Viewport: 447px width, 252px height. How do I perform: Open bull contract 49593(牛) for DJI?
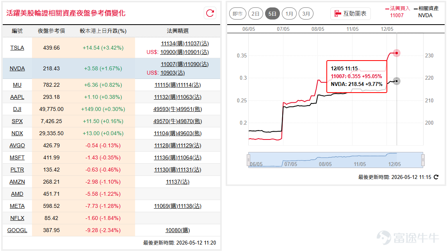166,109
